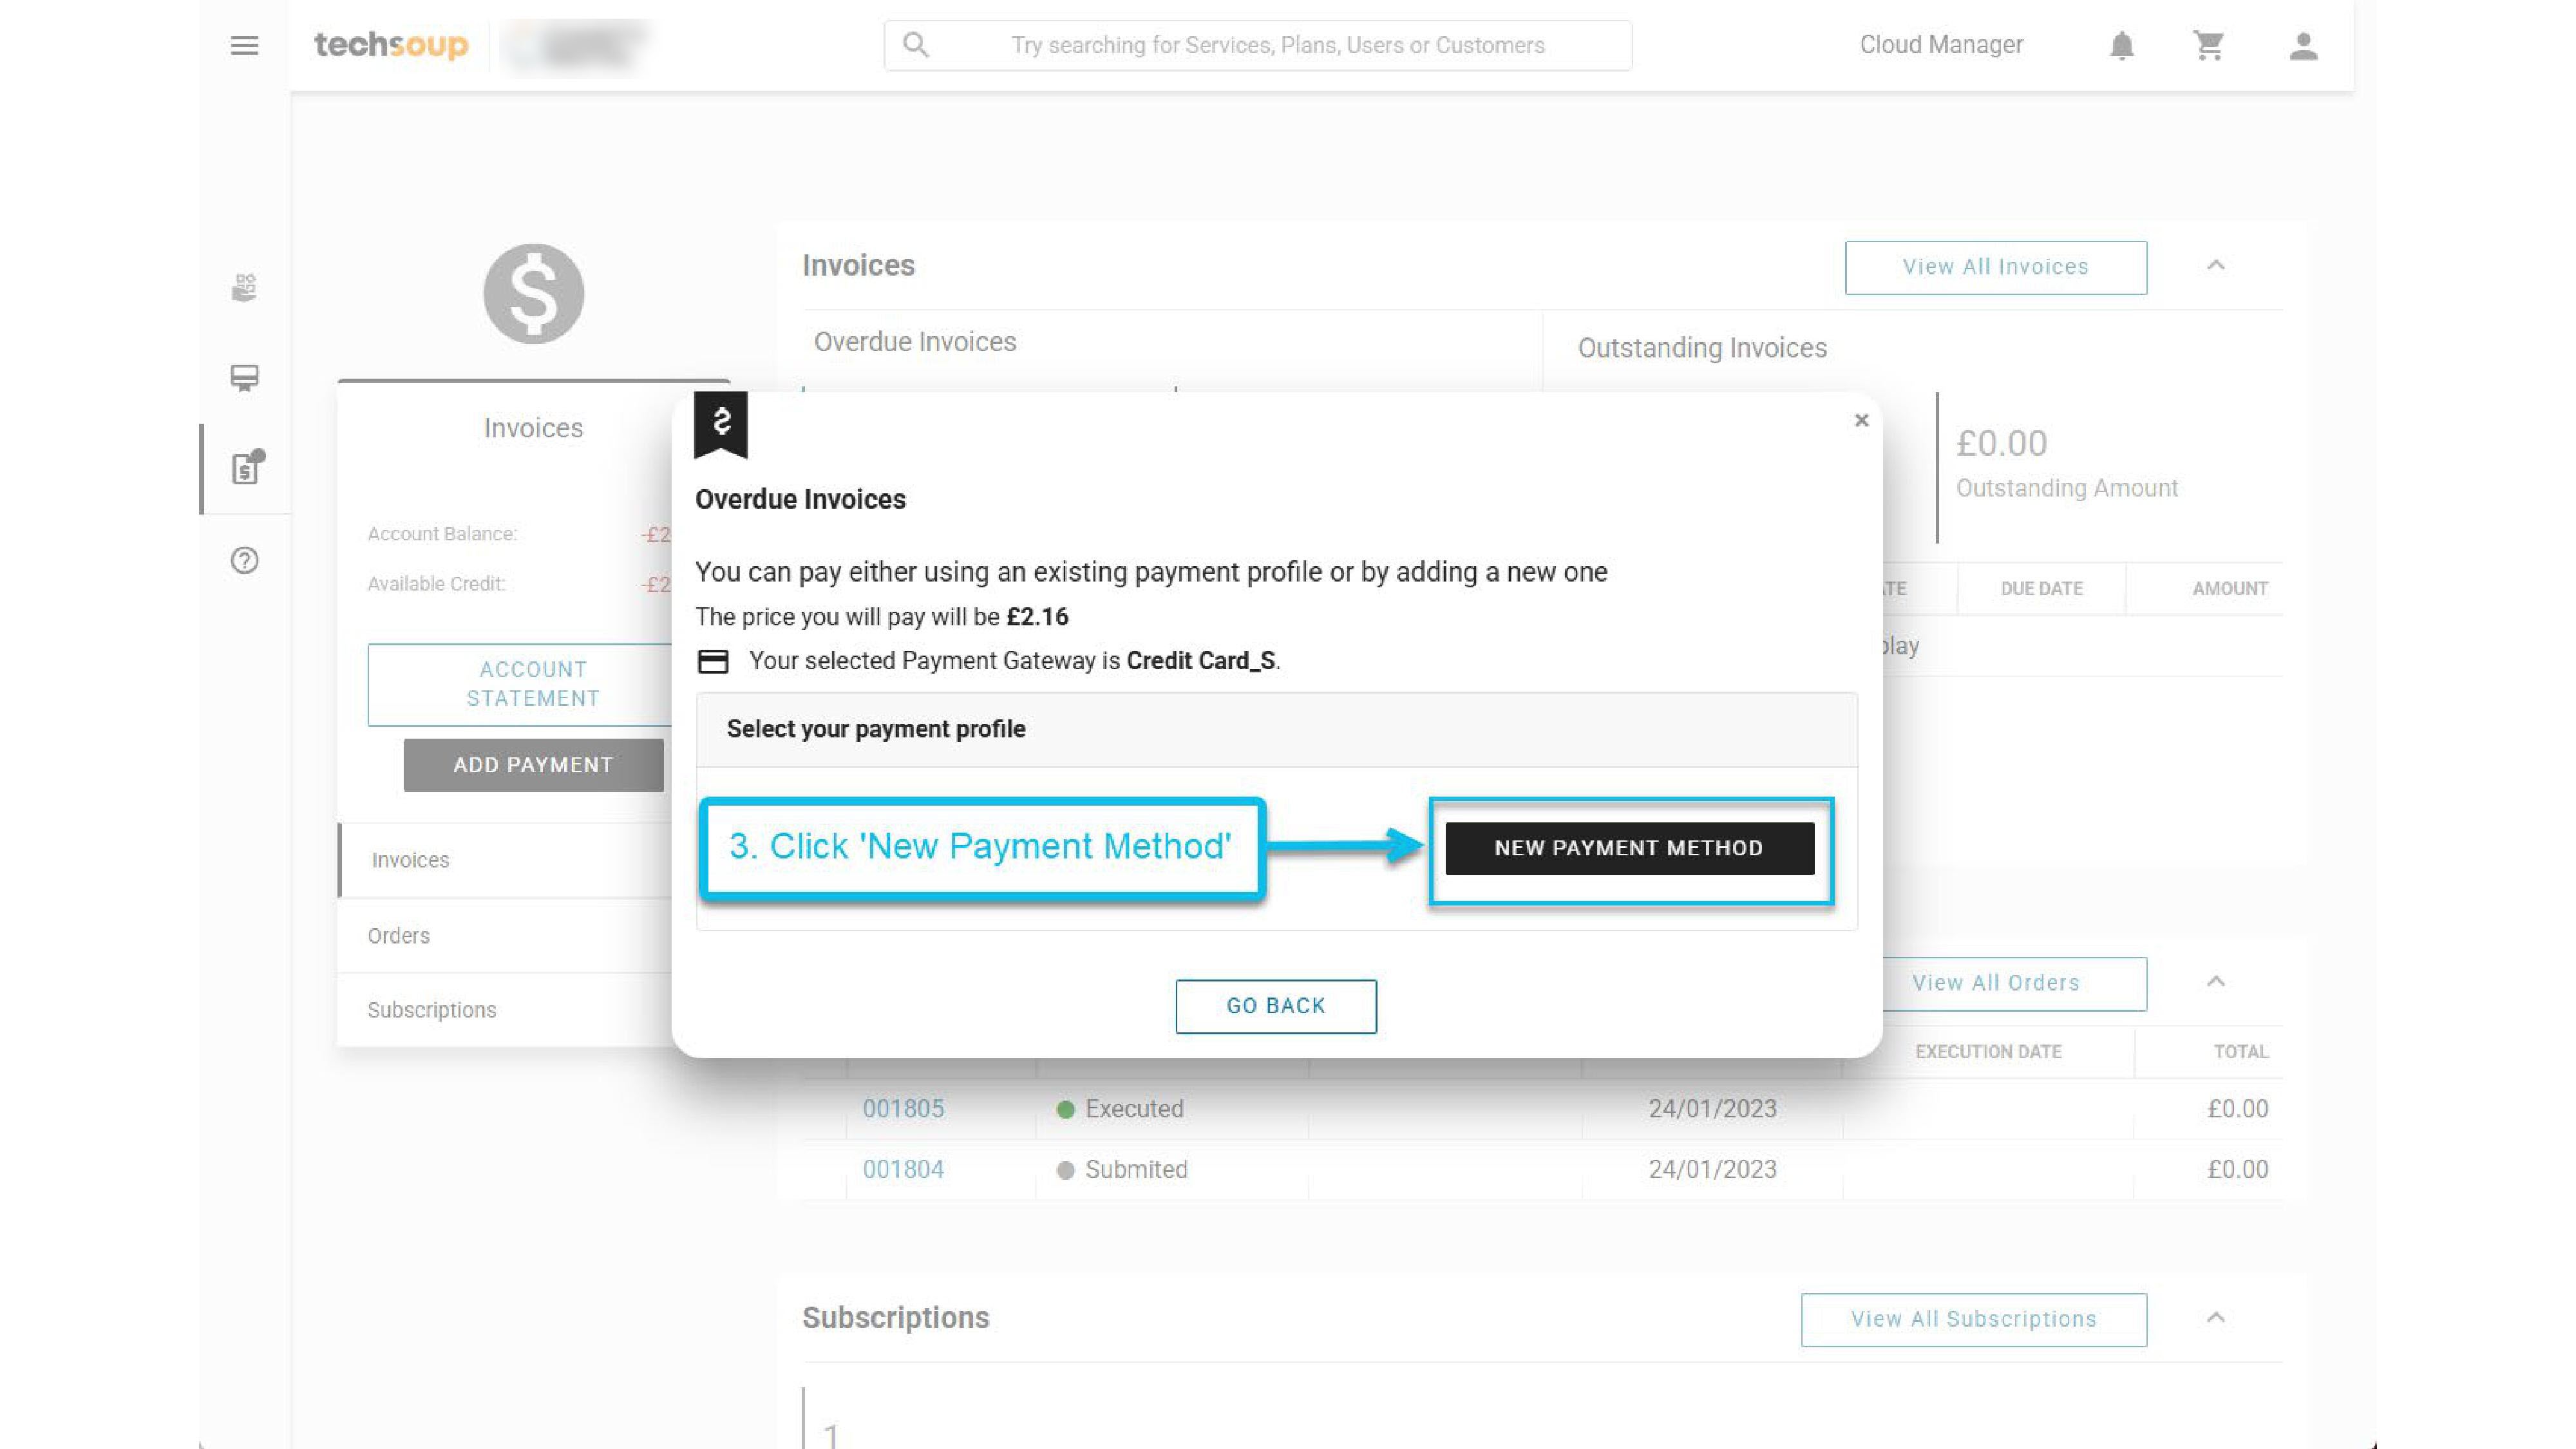Click the Executed status of order 001805
The height and width of the screenshot is (1449, 2576).
[1120, 1109]
